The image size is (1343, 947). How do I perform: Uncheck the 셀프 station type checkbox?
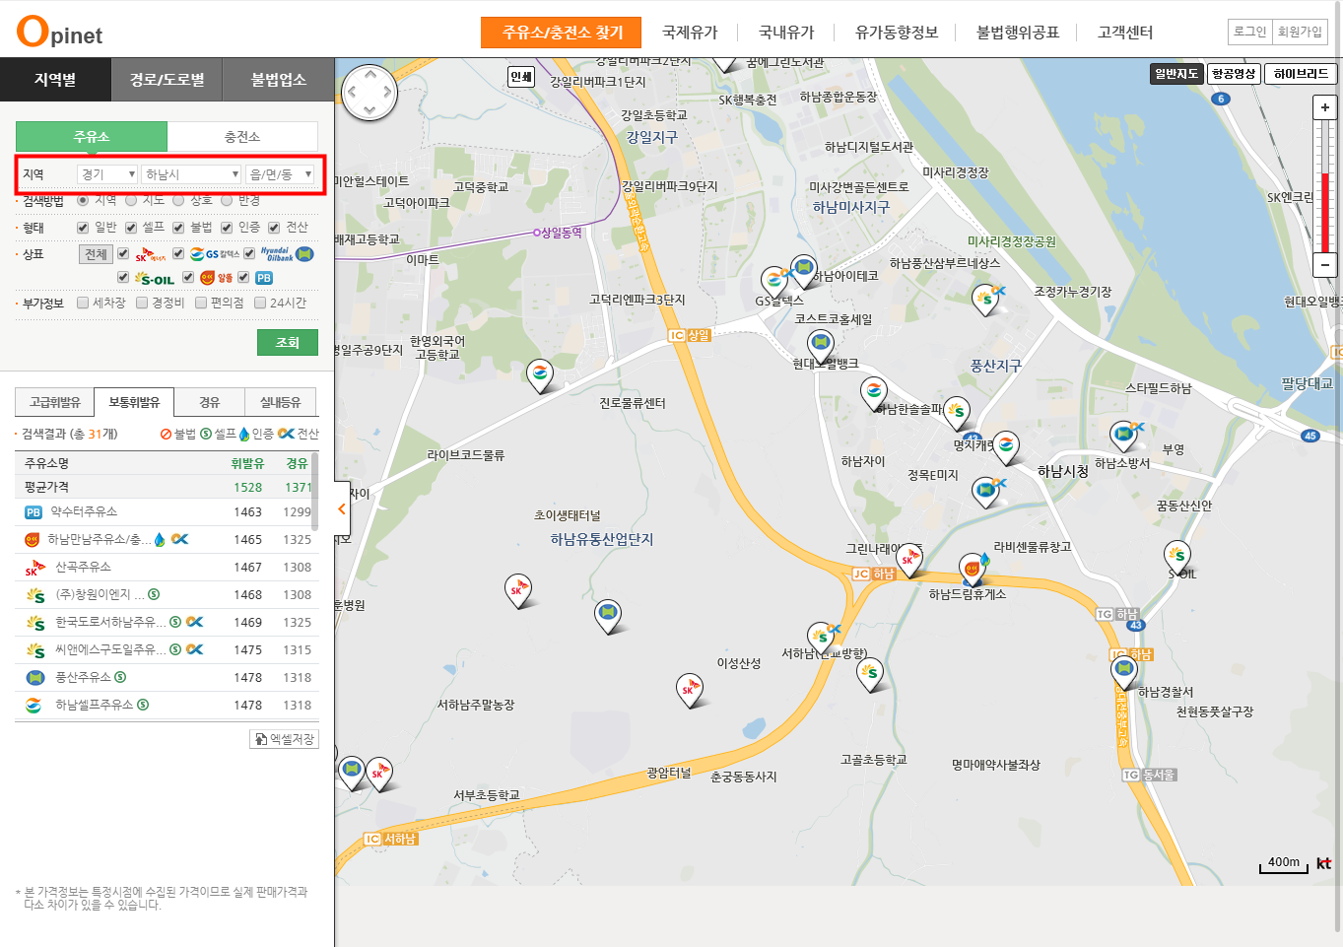(130, 228)
